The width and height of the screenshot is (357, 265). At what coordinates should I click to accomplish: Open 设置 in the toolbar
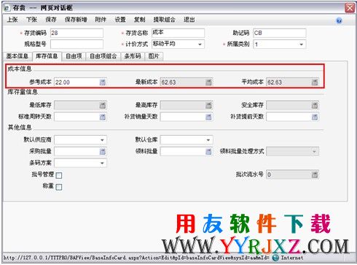(120, 20)
